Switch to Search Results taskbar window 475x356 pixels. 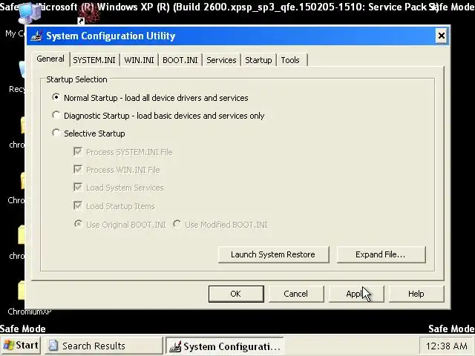[104, 346]
